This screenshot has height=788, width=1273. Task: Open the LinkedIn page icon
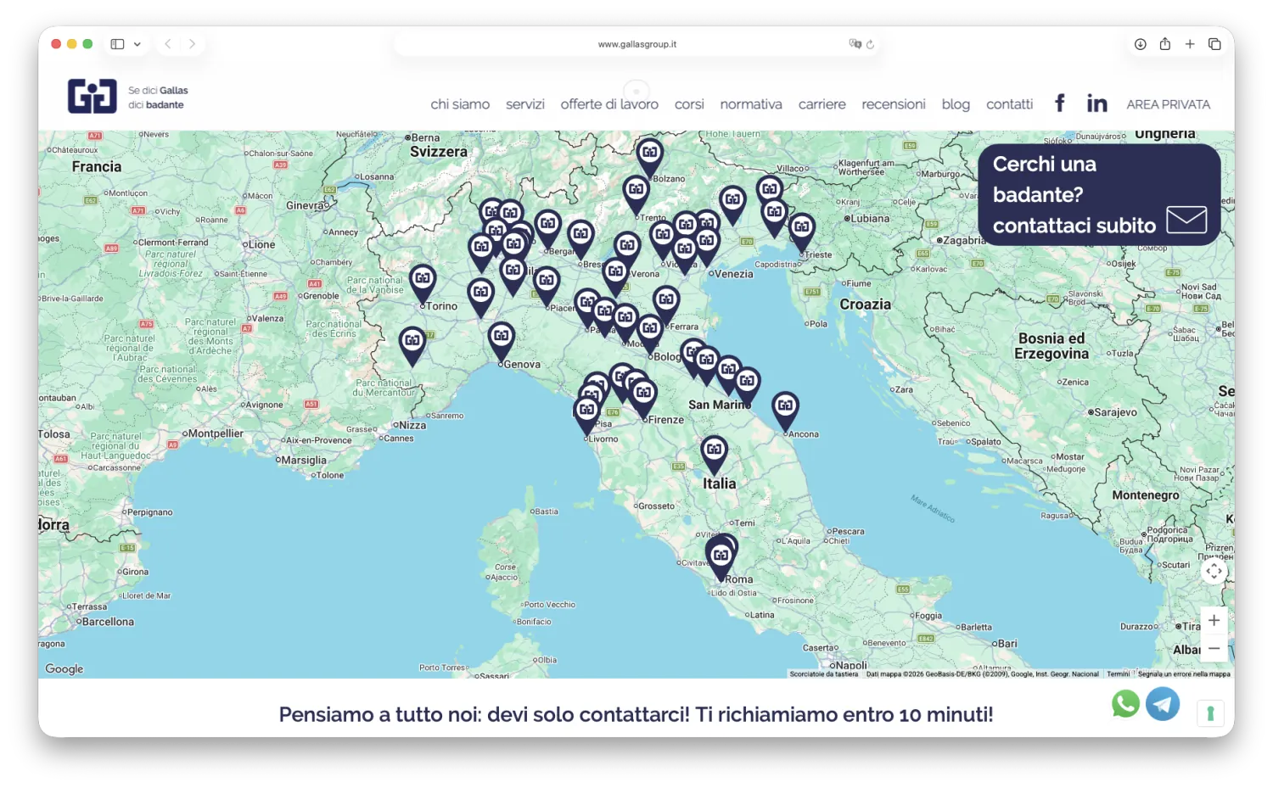coord(1096,103)
